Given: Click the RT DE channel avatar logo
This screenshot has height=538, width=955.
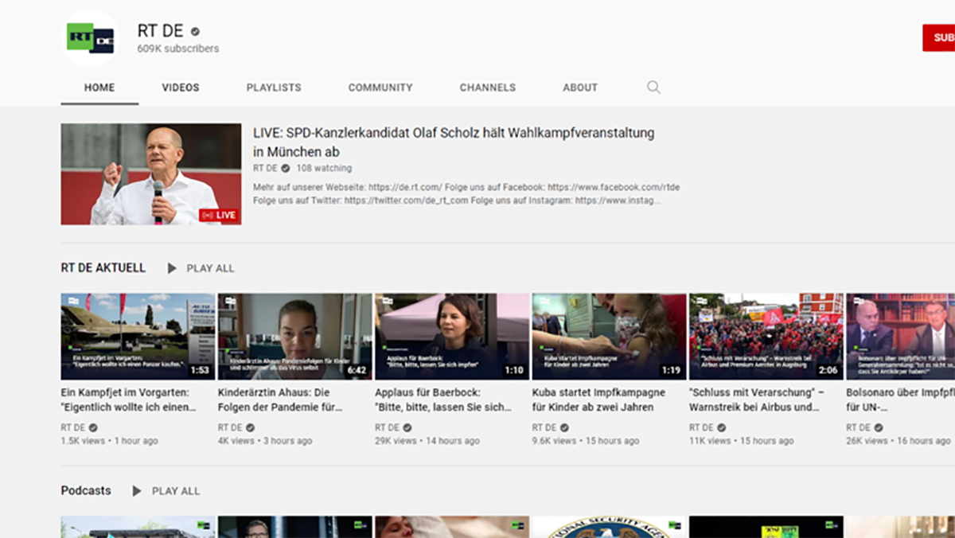Looking at the screenshot, I should pos(91,38).
